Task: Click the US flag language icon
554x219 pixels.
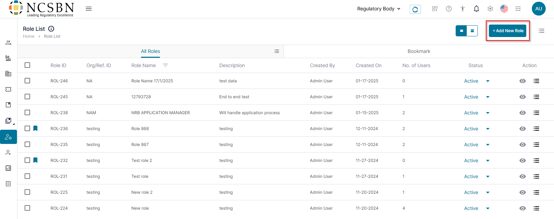Action: click(x=504, y=9)
